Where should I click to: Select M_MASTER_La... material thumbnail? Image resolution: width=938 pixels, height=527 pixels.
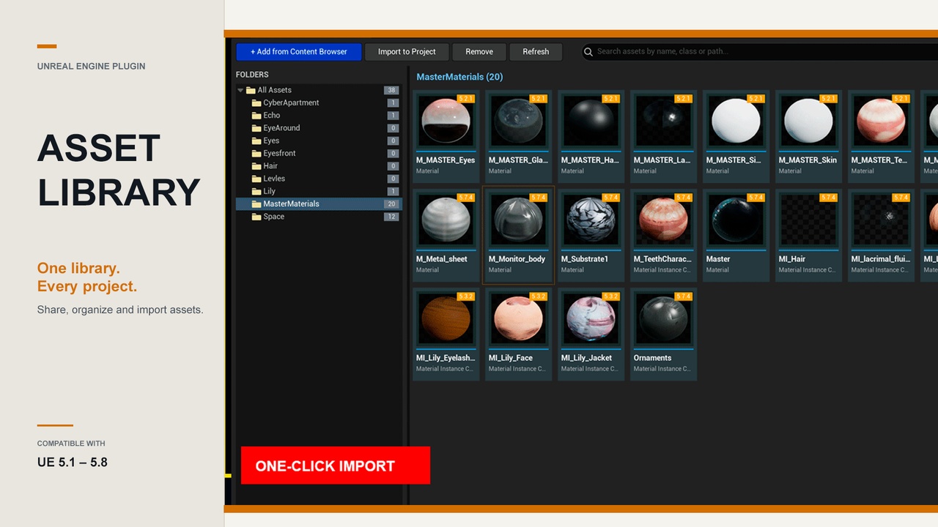pos(663,121)
